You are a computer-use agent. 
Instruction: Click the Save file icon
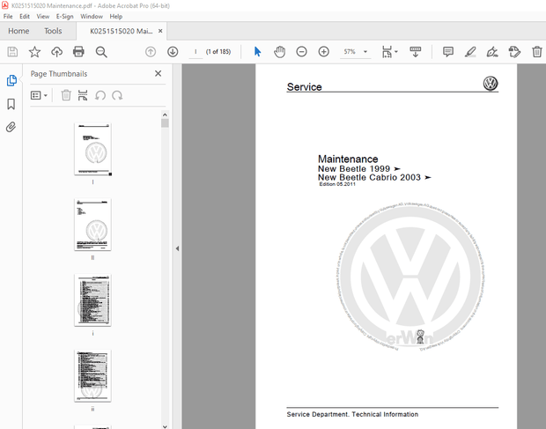click(12, 52)
